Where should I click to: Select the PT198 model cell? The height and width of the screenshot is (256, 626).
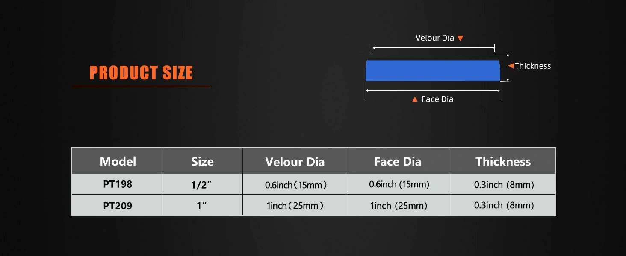118,184
